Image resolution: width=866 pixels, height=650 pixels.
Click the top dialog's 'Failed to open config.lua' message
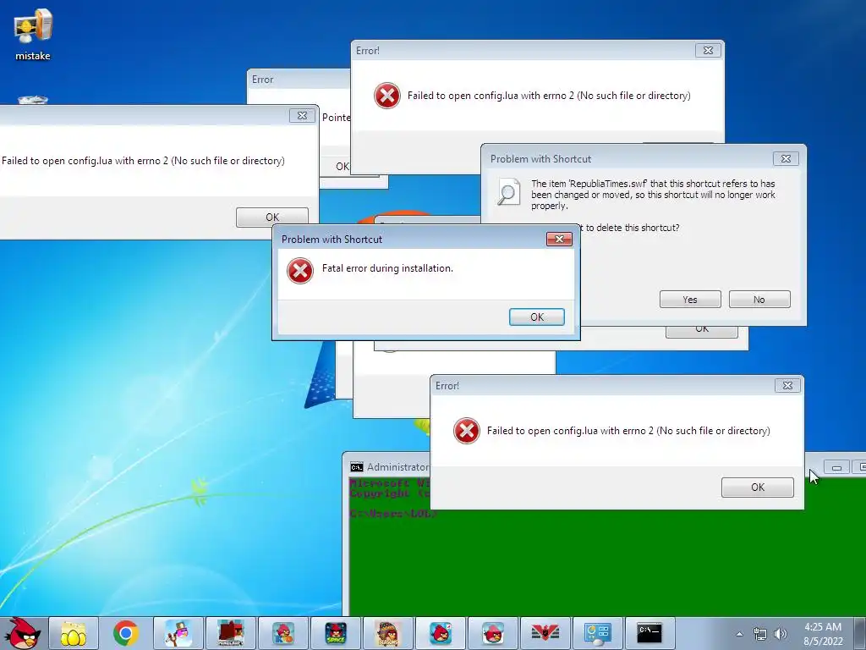click(x=549, y=96)
